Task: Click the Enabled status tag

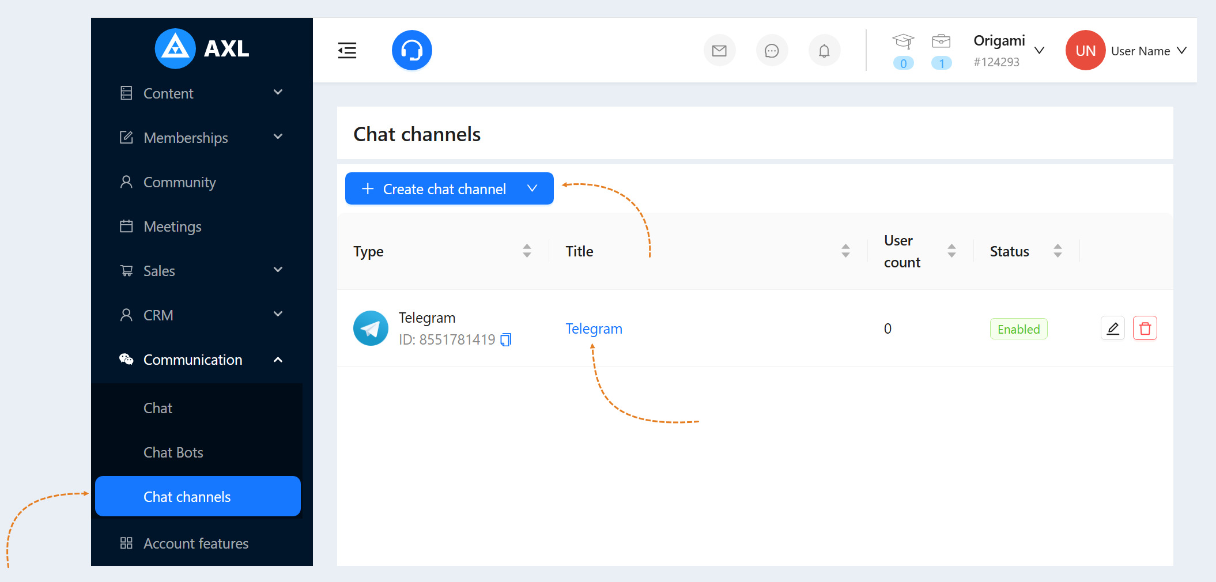Action: pyautogui.click(x=1018, y=329)
